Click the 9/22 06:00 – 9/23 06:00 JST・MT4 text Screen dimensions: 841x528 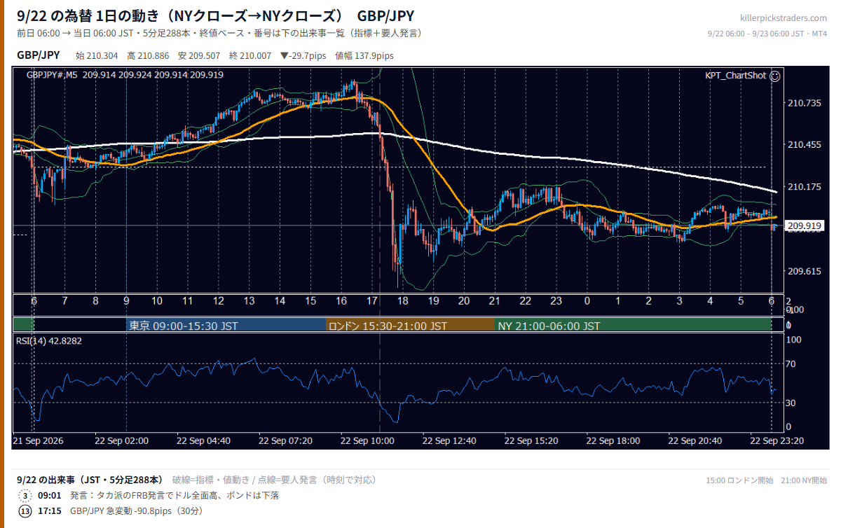coord(767,34)
